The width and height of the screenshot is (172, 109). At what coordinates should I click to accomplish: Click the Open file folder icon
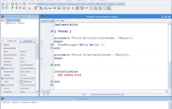7,4
